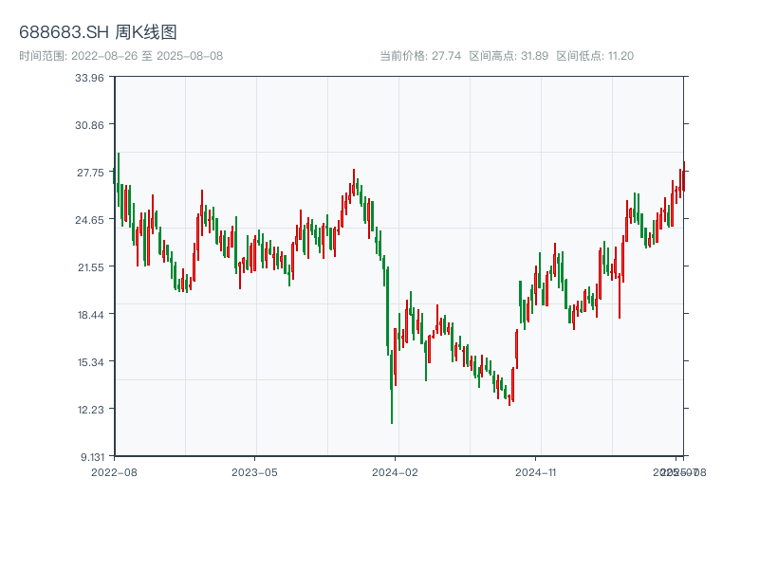Select the 2023-05 date tick label

[x=254, y=471]
